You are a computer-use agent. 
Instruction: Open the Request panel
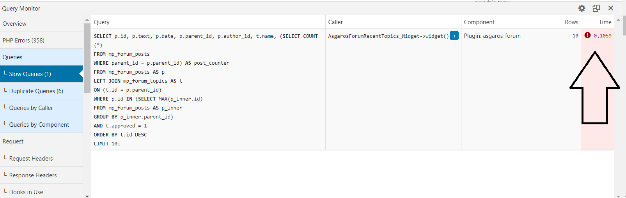(x=13, y=141)
